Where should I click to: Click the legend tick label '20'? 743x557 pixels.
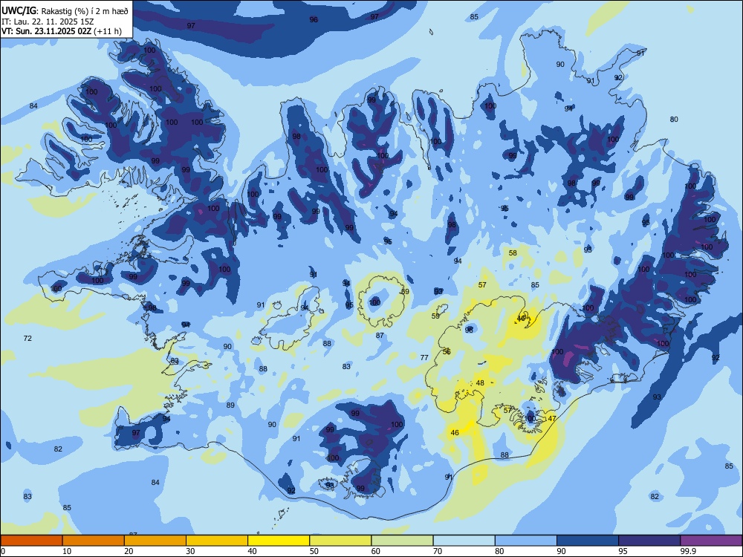click(x=129, y=551)
